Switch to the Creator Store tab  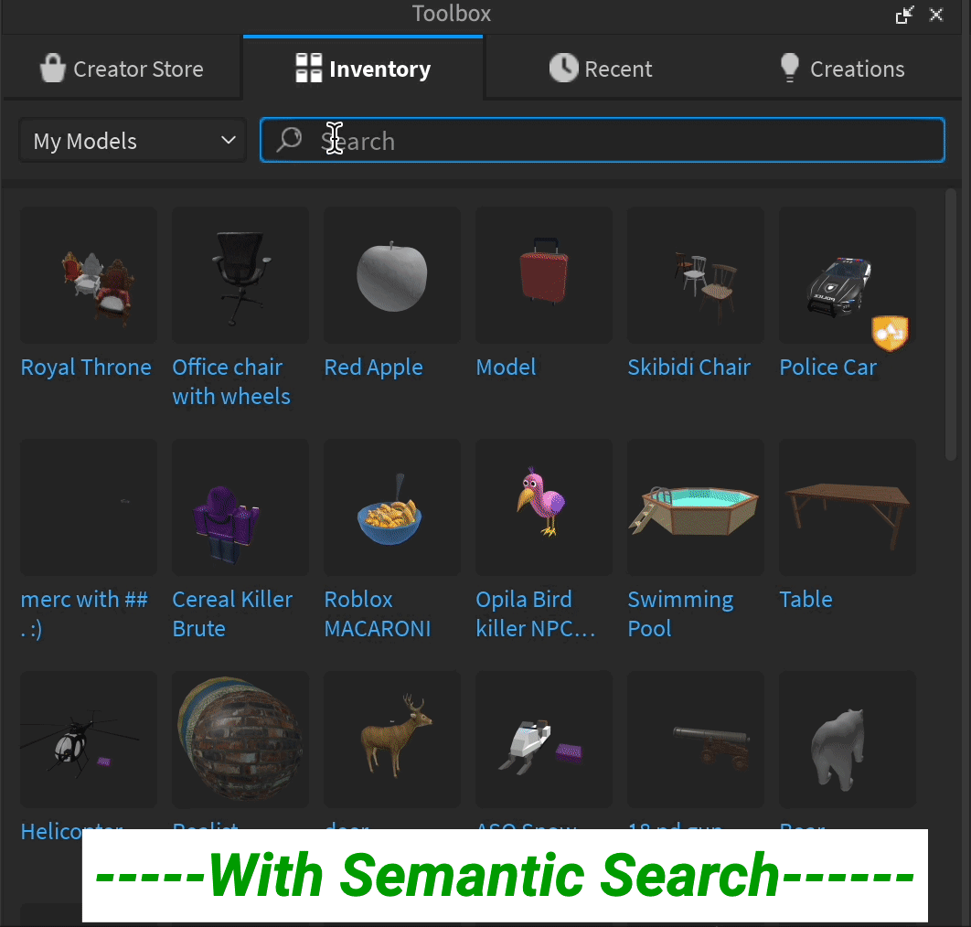[x=122, y=69]
